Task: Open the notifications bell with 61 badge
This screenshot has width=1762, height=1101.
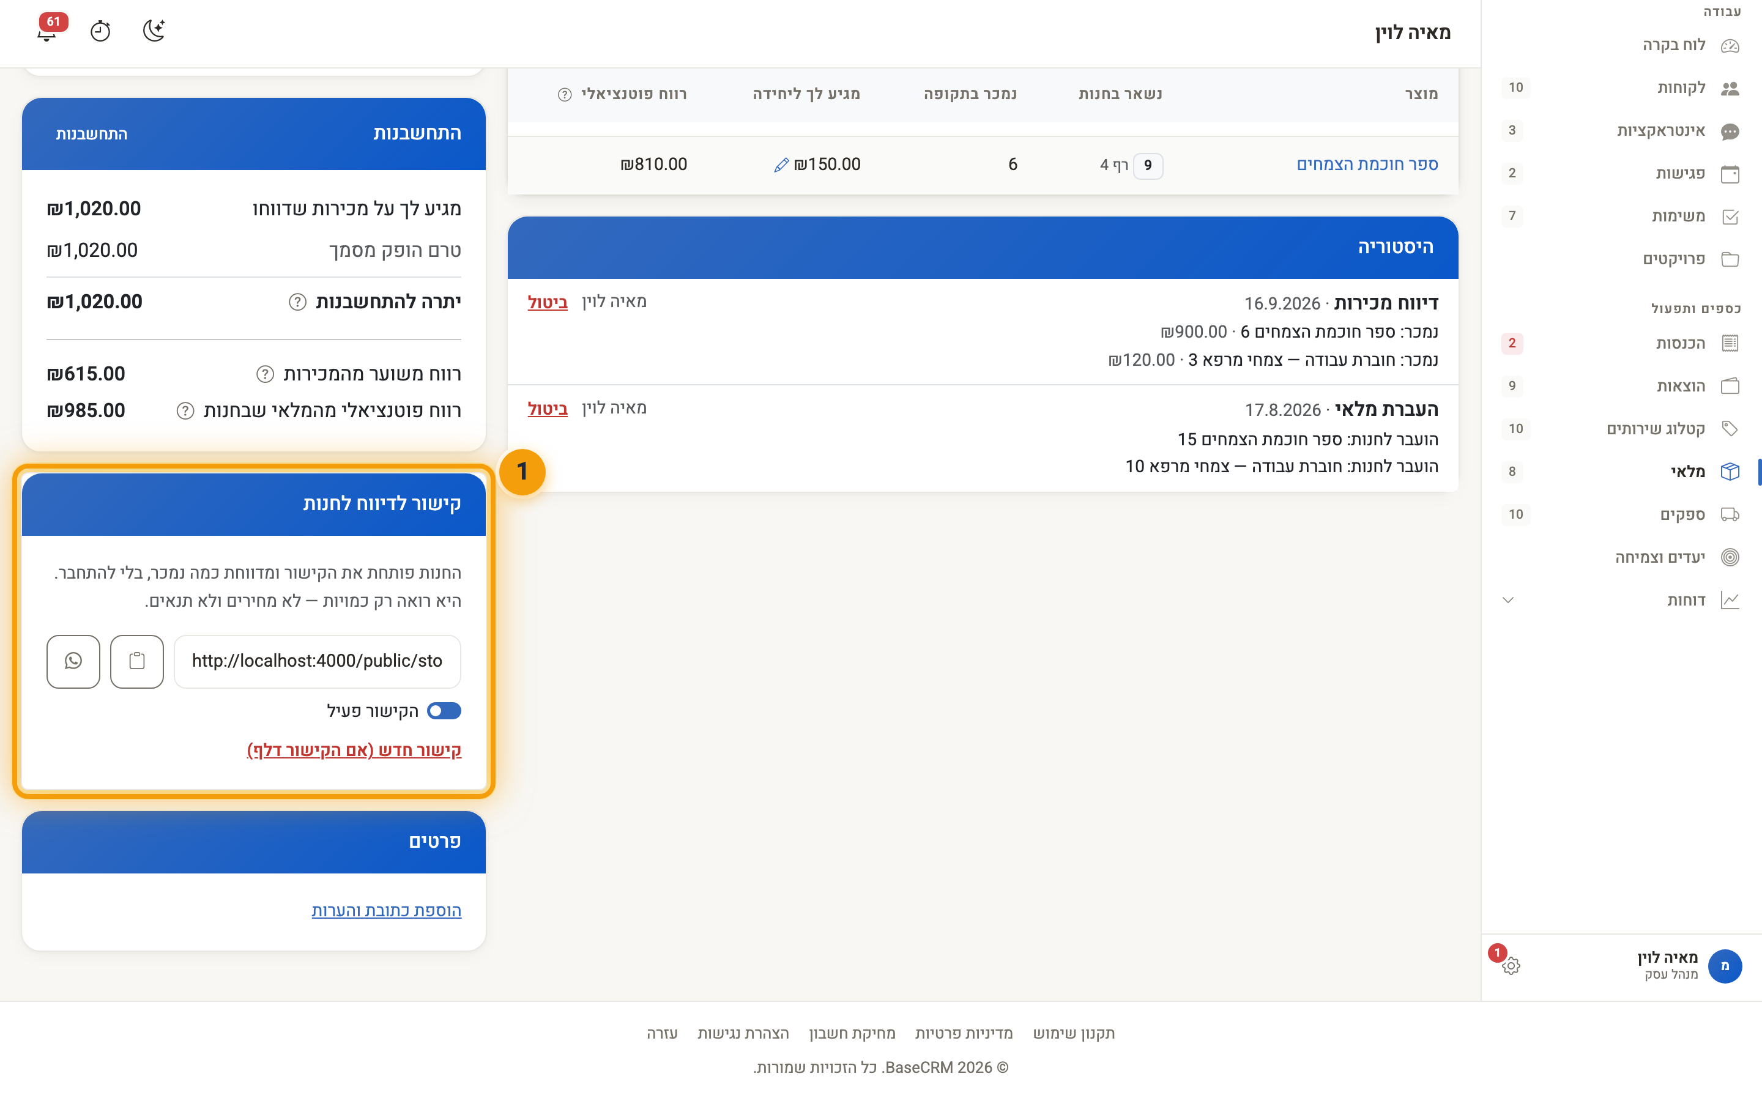Action: tap(48, 31)
